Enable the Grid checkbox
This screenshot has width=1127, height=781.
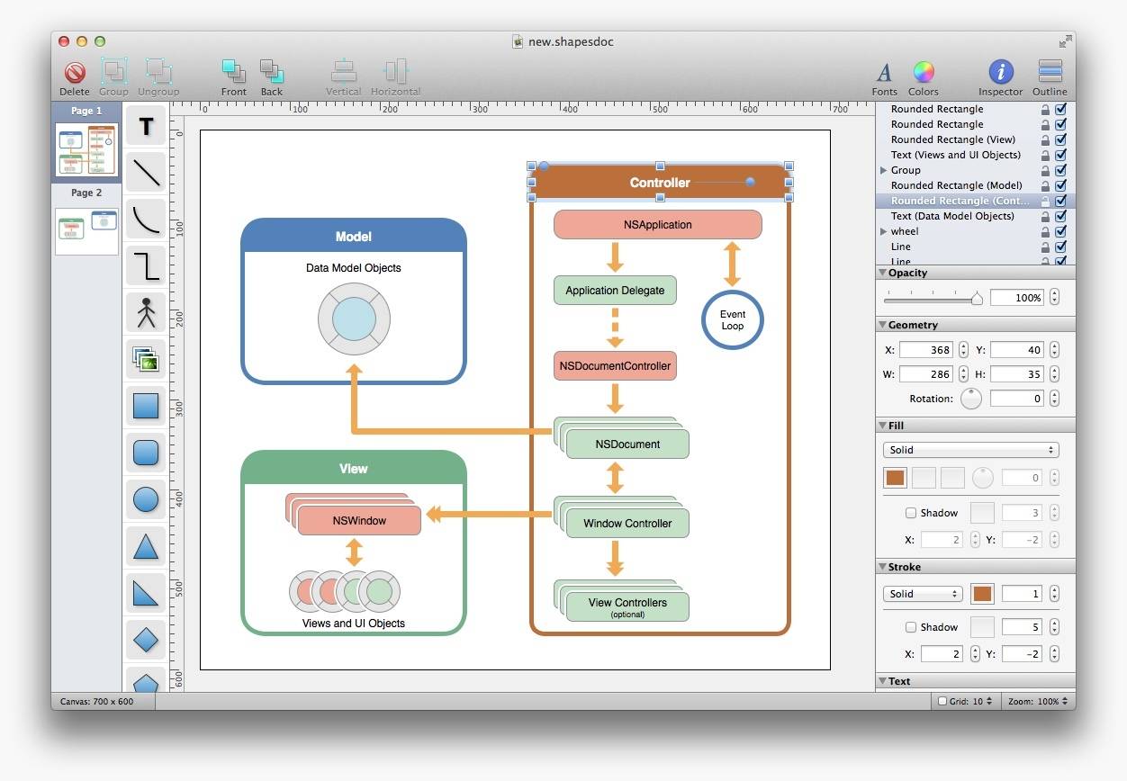[x=942, y=701]
